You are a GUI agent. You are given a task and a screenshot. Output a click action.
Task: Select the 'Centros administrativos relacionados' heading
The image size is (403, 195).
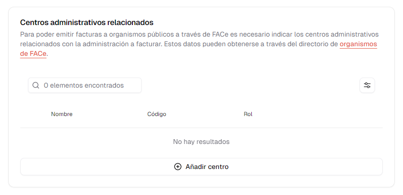86,23
